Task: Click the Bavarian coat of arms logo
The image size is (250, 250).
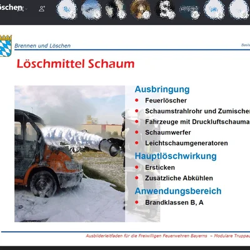Action: (x=6, y=46)
